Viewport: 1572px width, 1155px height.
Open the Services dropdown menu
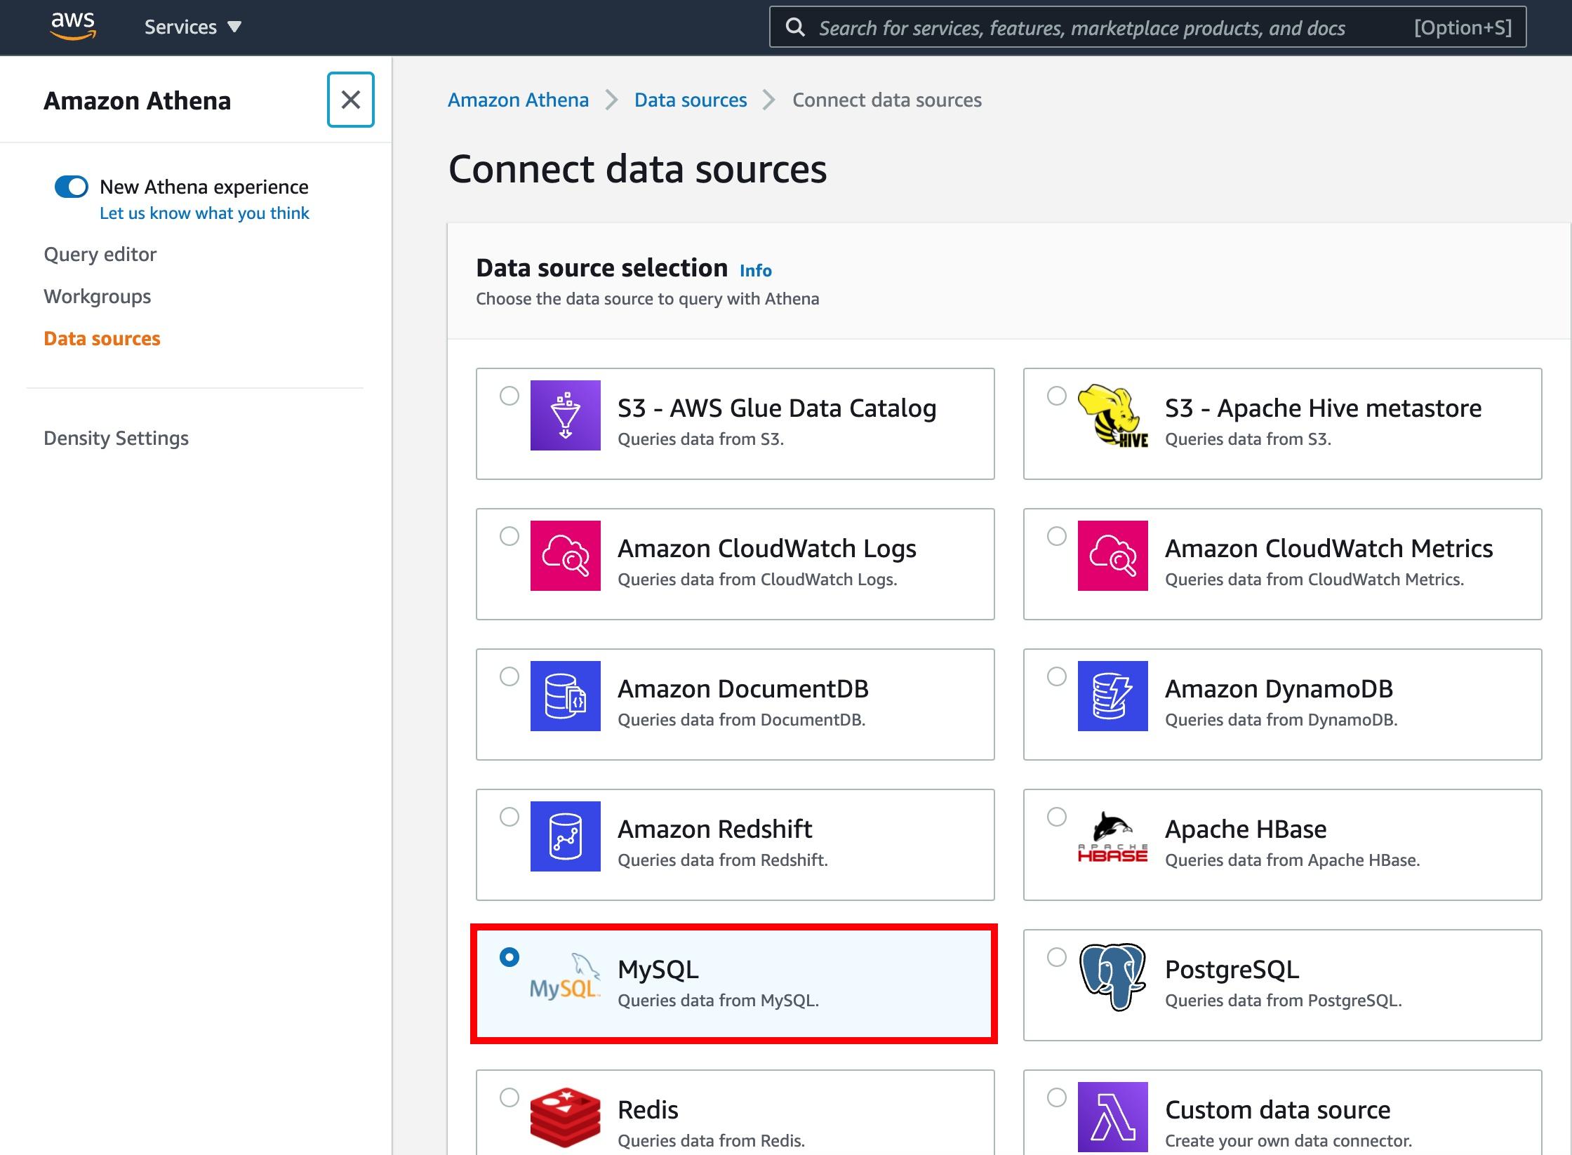click(192, 27)
